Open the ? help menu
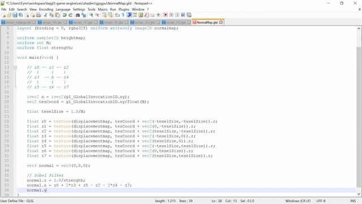This screenshot has height=204, width=362. coord(148,10)
